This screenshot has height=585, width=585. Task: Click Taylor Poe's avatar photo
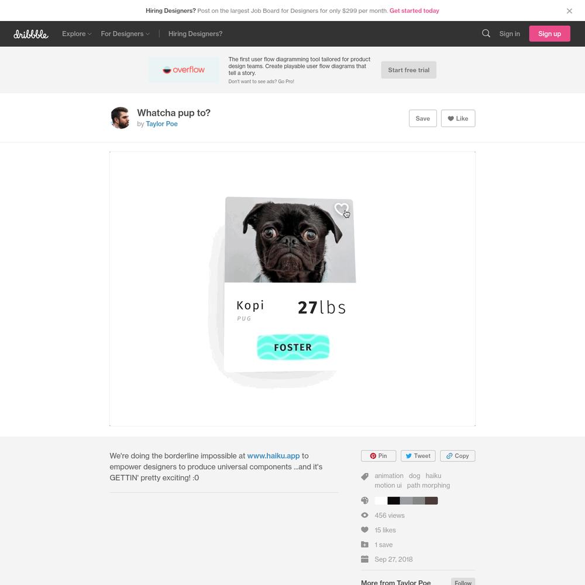tap(120, 118)
